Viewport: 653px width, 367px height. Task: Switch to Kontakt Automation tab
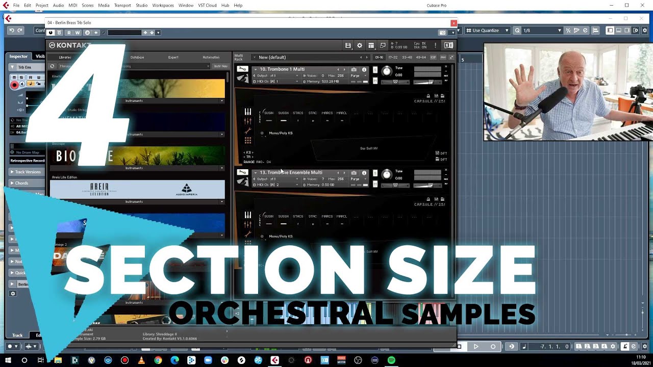(x=211, y=58)
